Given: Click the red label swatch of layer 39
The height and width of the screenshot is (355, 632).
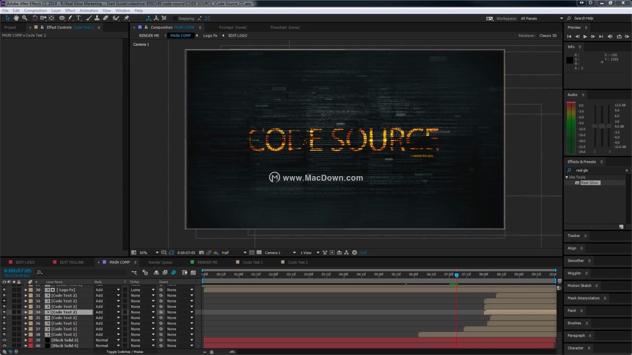Looking at the screenshot, I should 31,340.
